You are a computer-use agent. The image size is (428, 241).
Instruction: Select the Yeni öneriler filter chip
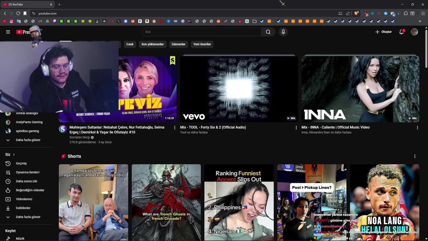pyautogui.click(x=202, y=44)
